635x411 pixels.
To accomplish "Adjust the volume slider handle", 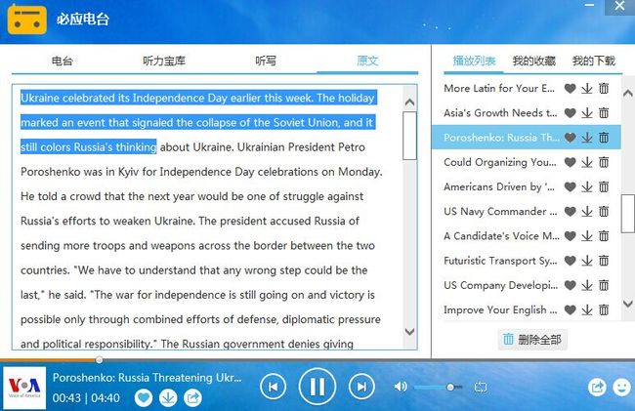I will pyautogui.click(x=450, y=388).
